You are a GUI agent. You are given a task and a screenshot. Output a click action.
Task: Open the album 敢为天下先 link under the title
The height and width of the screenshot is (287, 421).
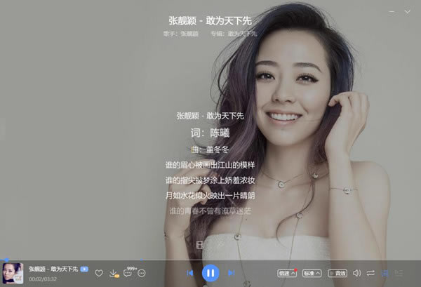pos(242,34)
